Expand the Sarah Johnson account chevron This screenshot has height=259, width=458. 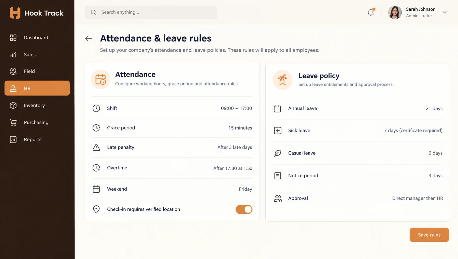point(445,12)
